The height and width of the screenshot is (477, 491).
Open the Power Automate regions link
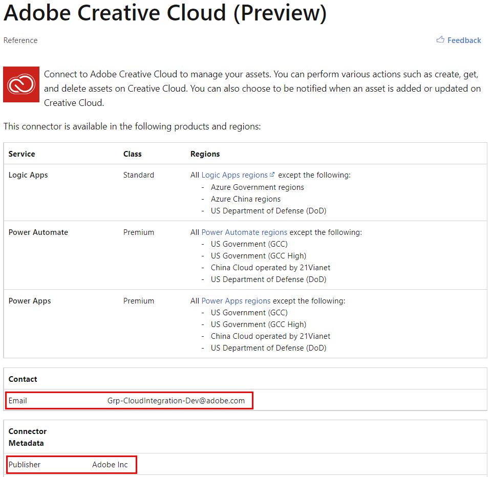click(x=244, y=232)
